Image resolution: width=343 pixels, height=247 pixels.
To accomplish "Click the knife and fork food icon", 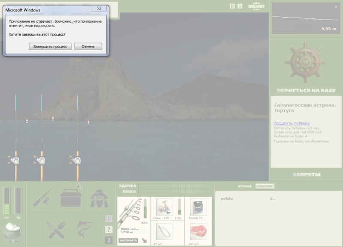I will click(56, 229).
